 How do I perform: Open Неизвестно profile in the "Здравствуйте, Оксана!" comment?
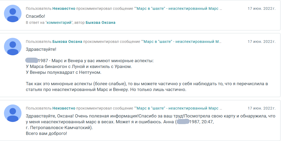pos(64,108)
